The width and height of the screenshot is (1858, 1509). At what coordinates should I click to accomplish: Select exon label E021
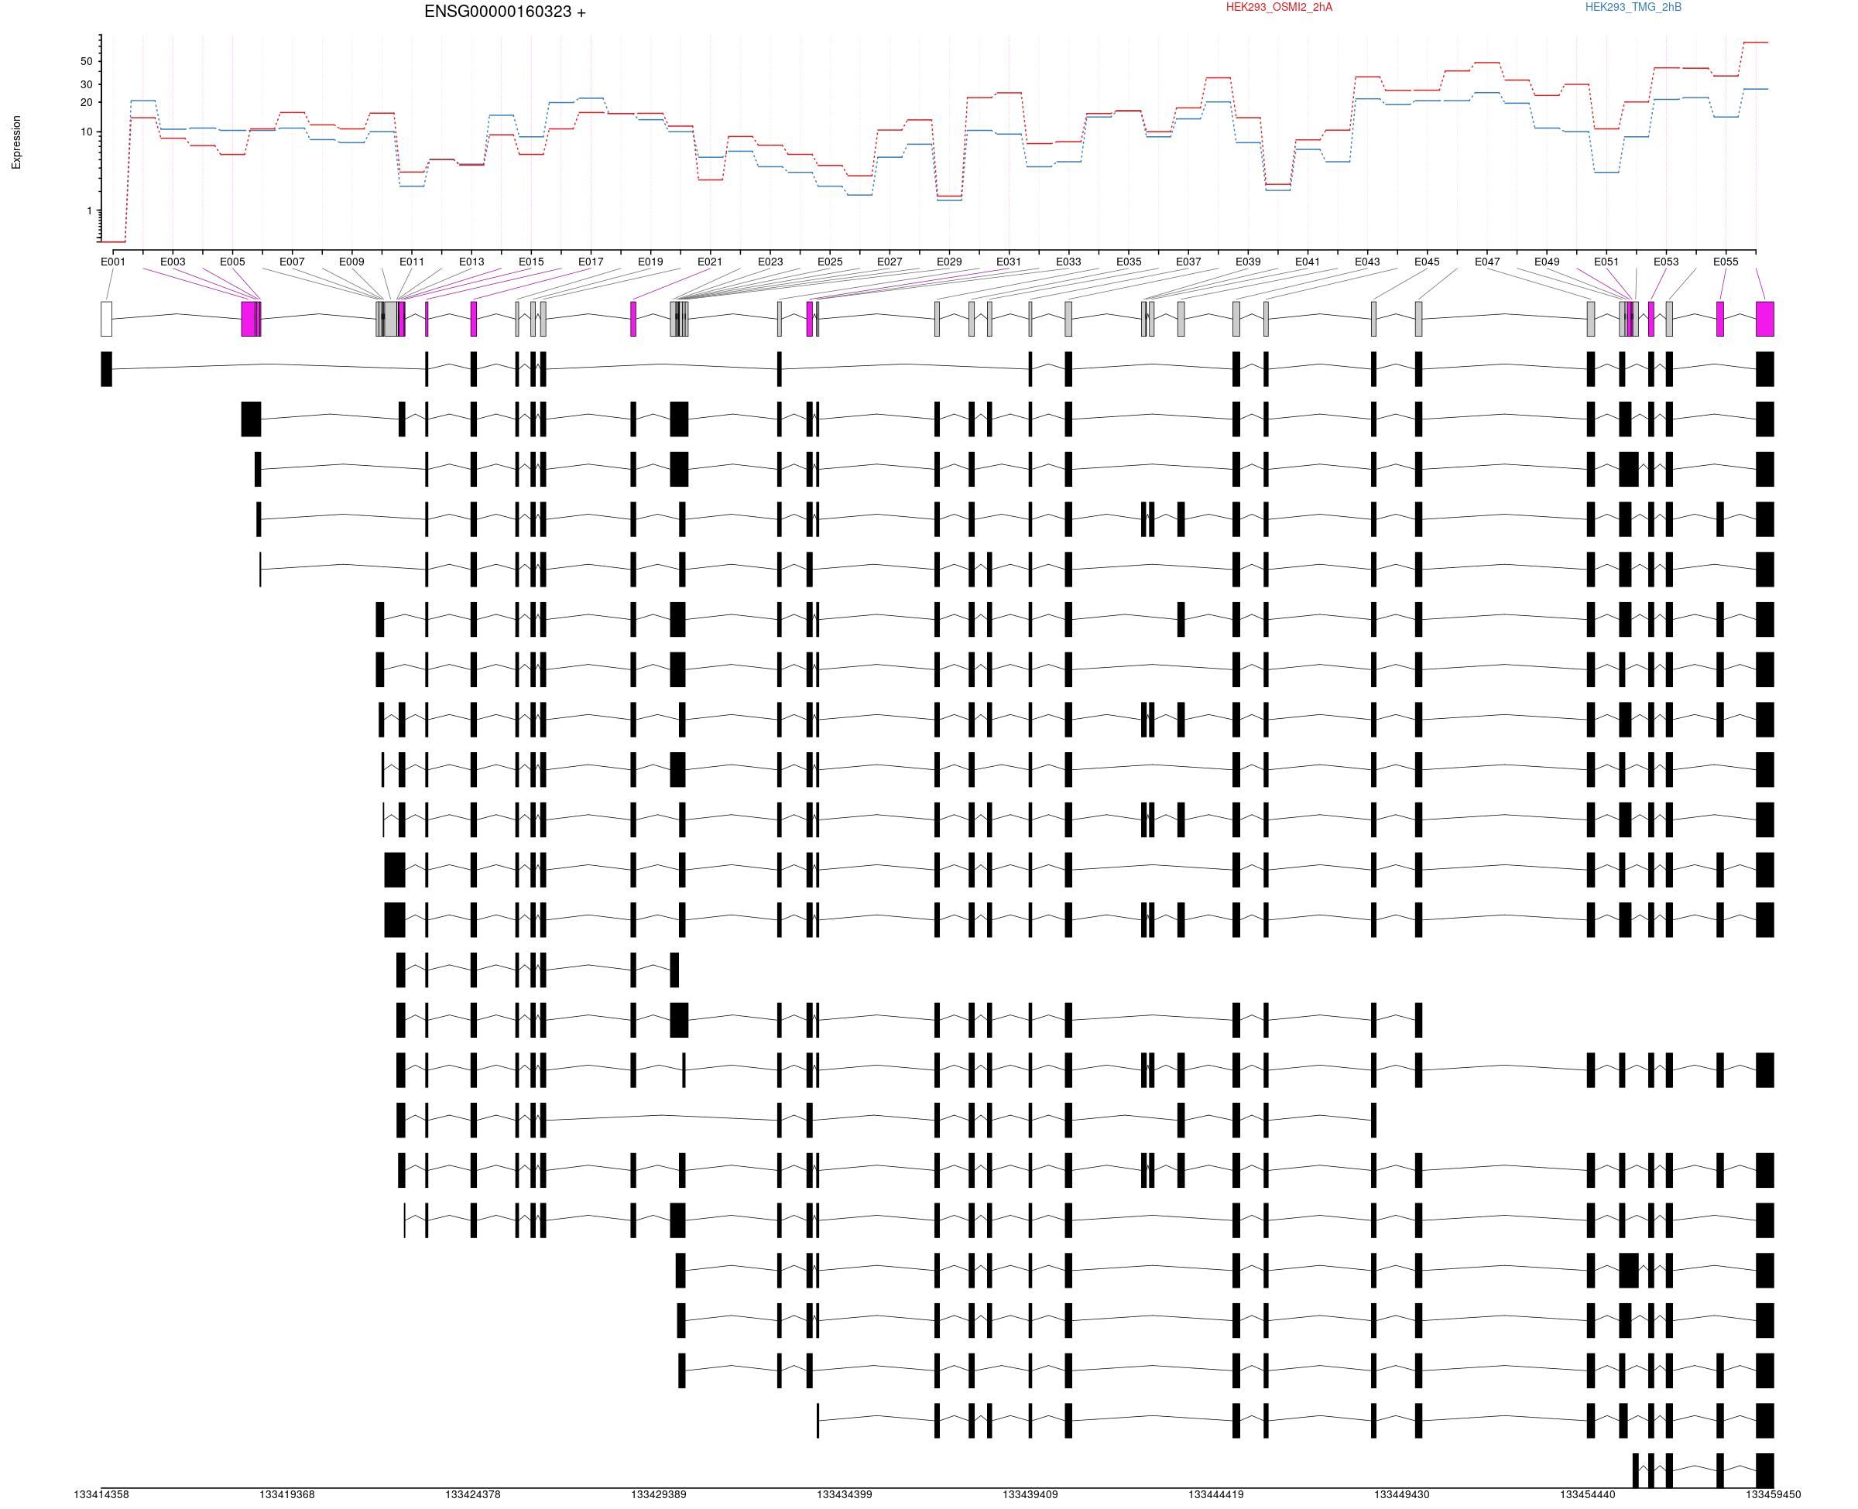[x=709, y=262]
